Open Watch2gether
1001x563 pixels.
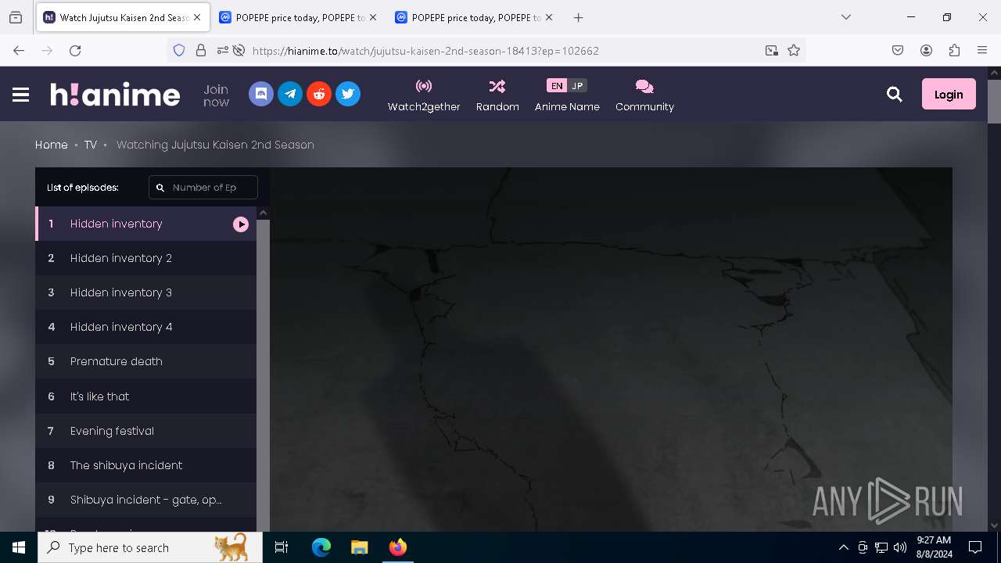pos(424,95)
